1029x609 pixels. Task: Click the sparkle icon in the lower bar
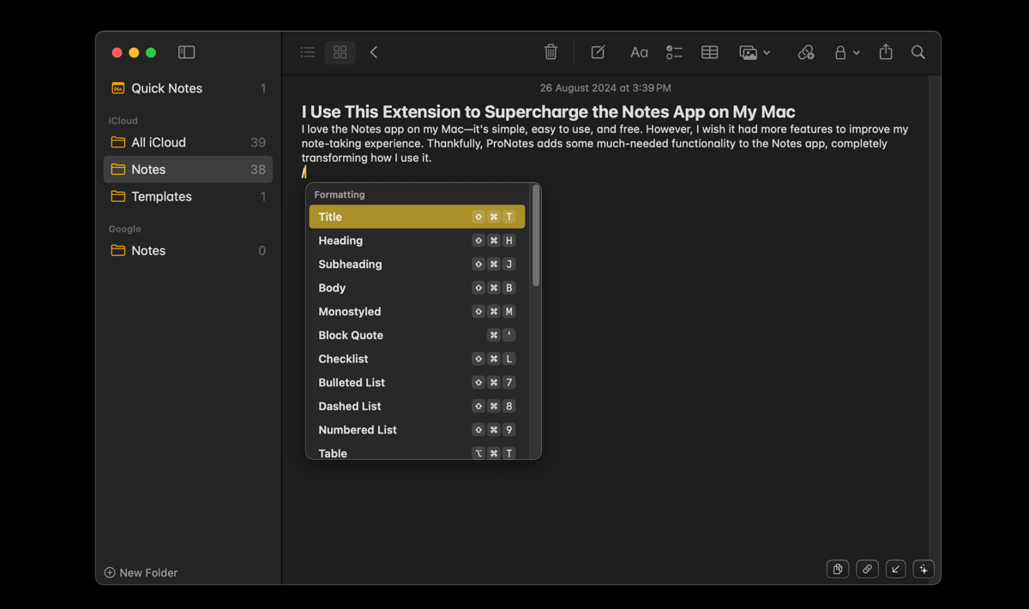(x=924, y=569)
